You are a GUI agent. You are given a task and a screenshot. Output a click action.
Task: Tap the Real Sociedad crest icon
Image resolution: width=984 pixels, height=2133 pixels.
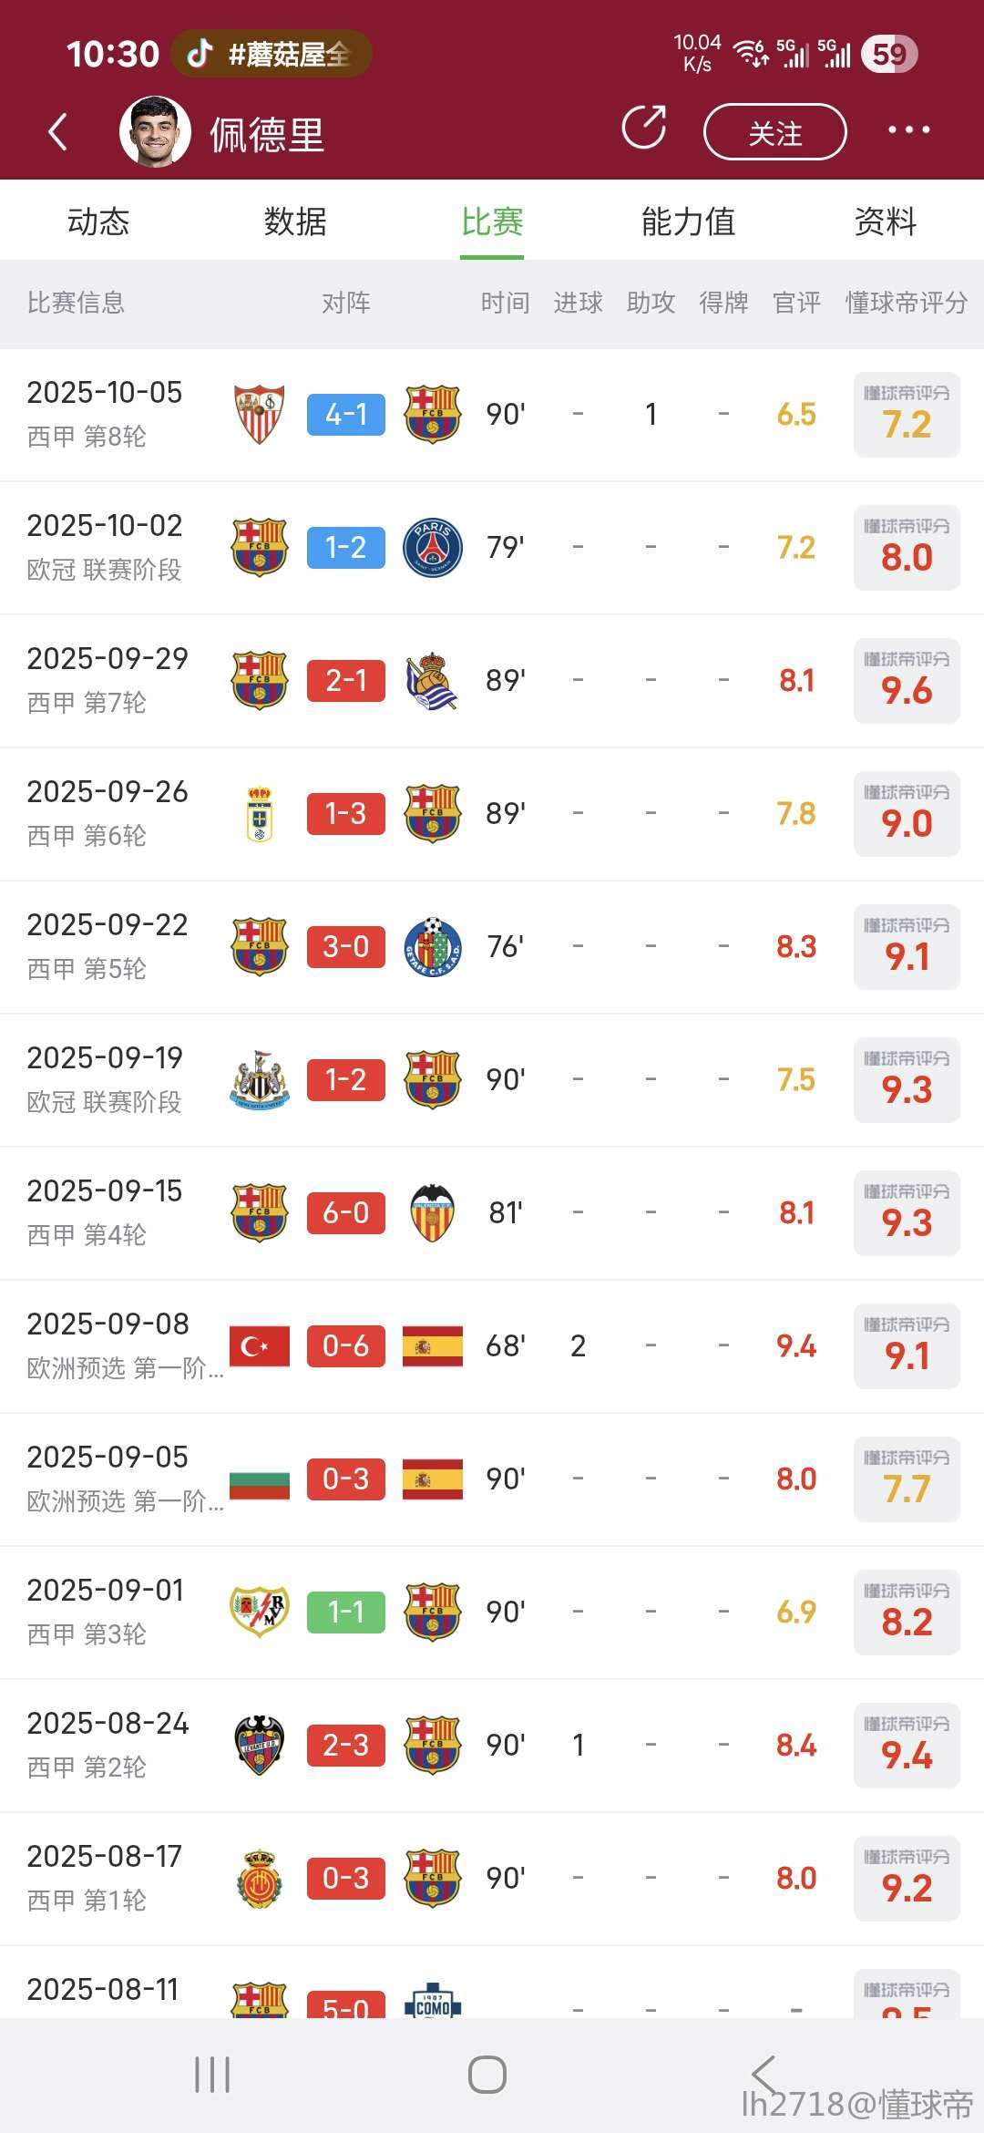click(x=433, y=681)
